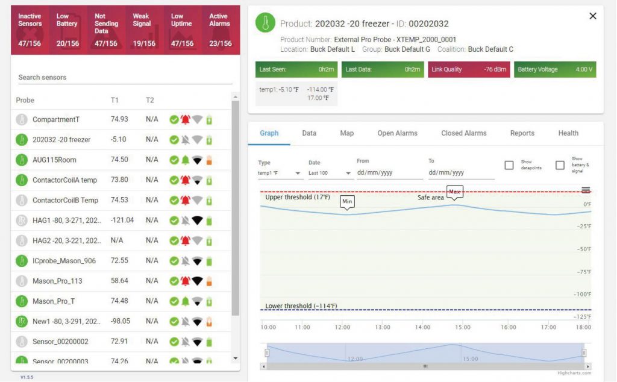Click the red alarm bell for CompartmentT
The image size is (617, 382).
[x=186, y=119]
